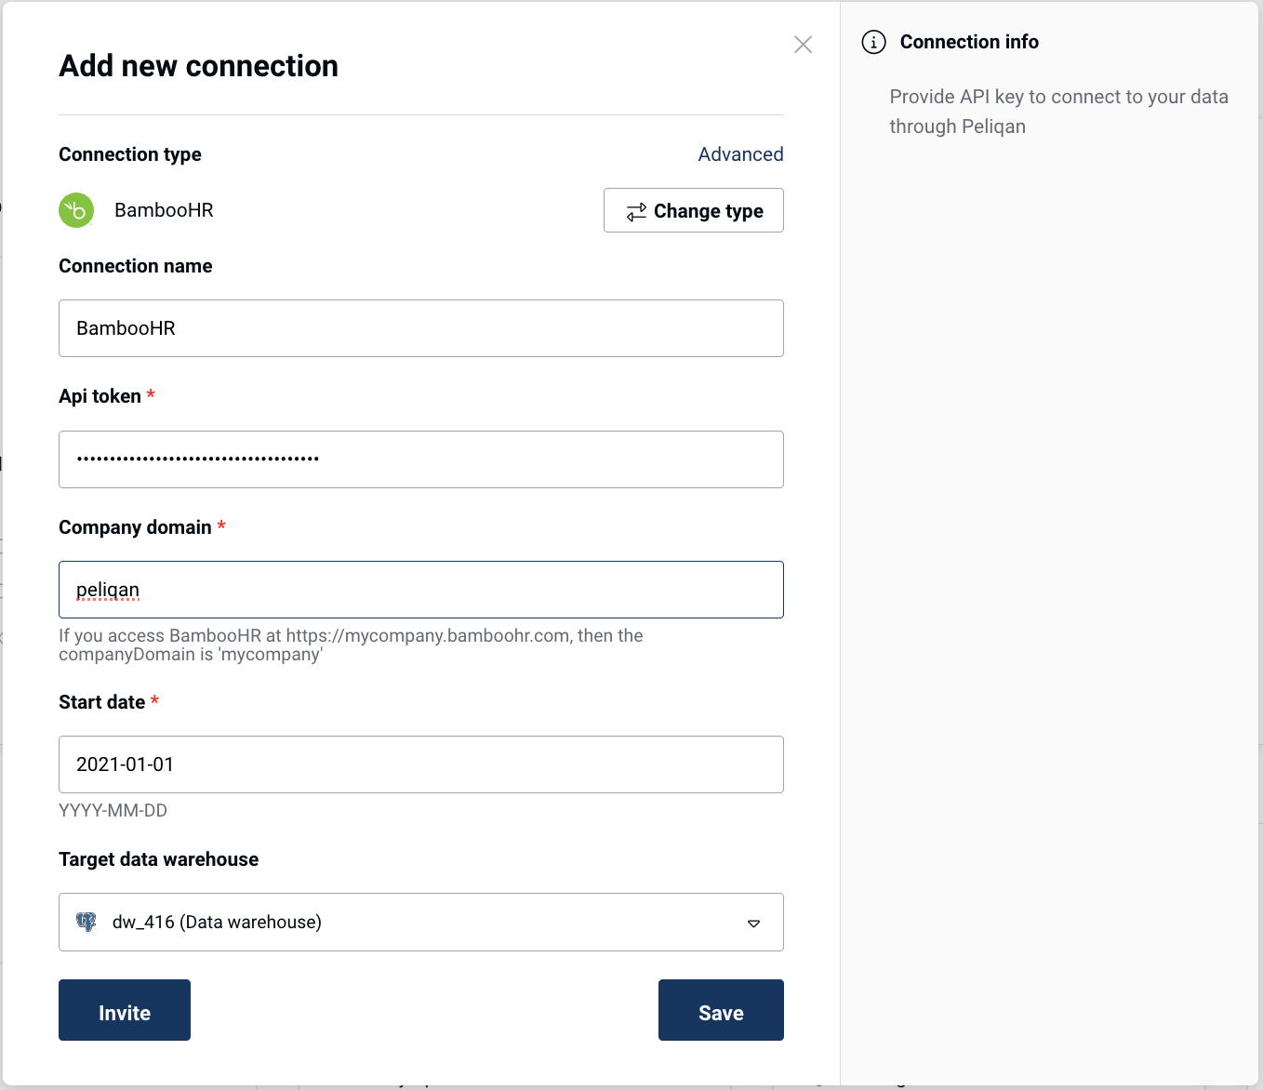This screenshot has height=1090, width=1263.
Task: Save the new connection
Action: [721, 1010]
